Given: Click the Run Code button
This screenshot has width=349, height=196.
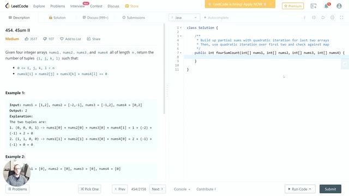Looking at the screenshot, I should coord(300,189).
